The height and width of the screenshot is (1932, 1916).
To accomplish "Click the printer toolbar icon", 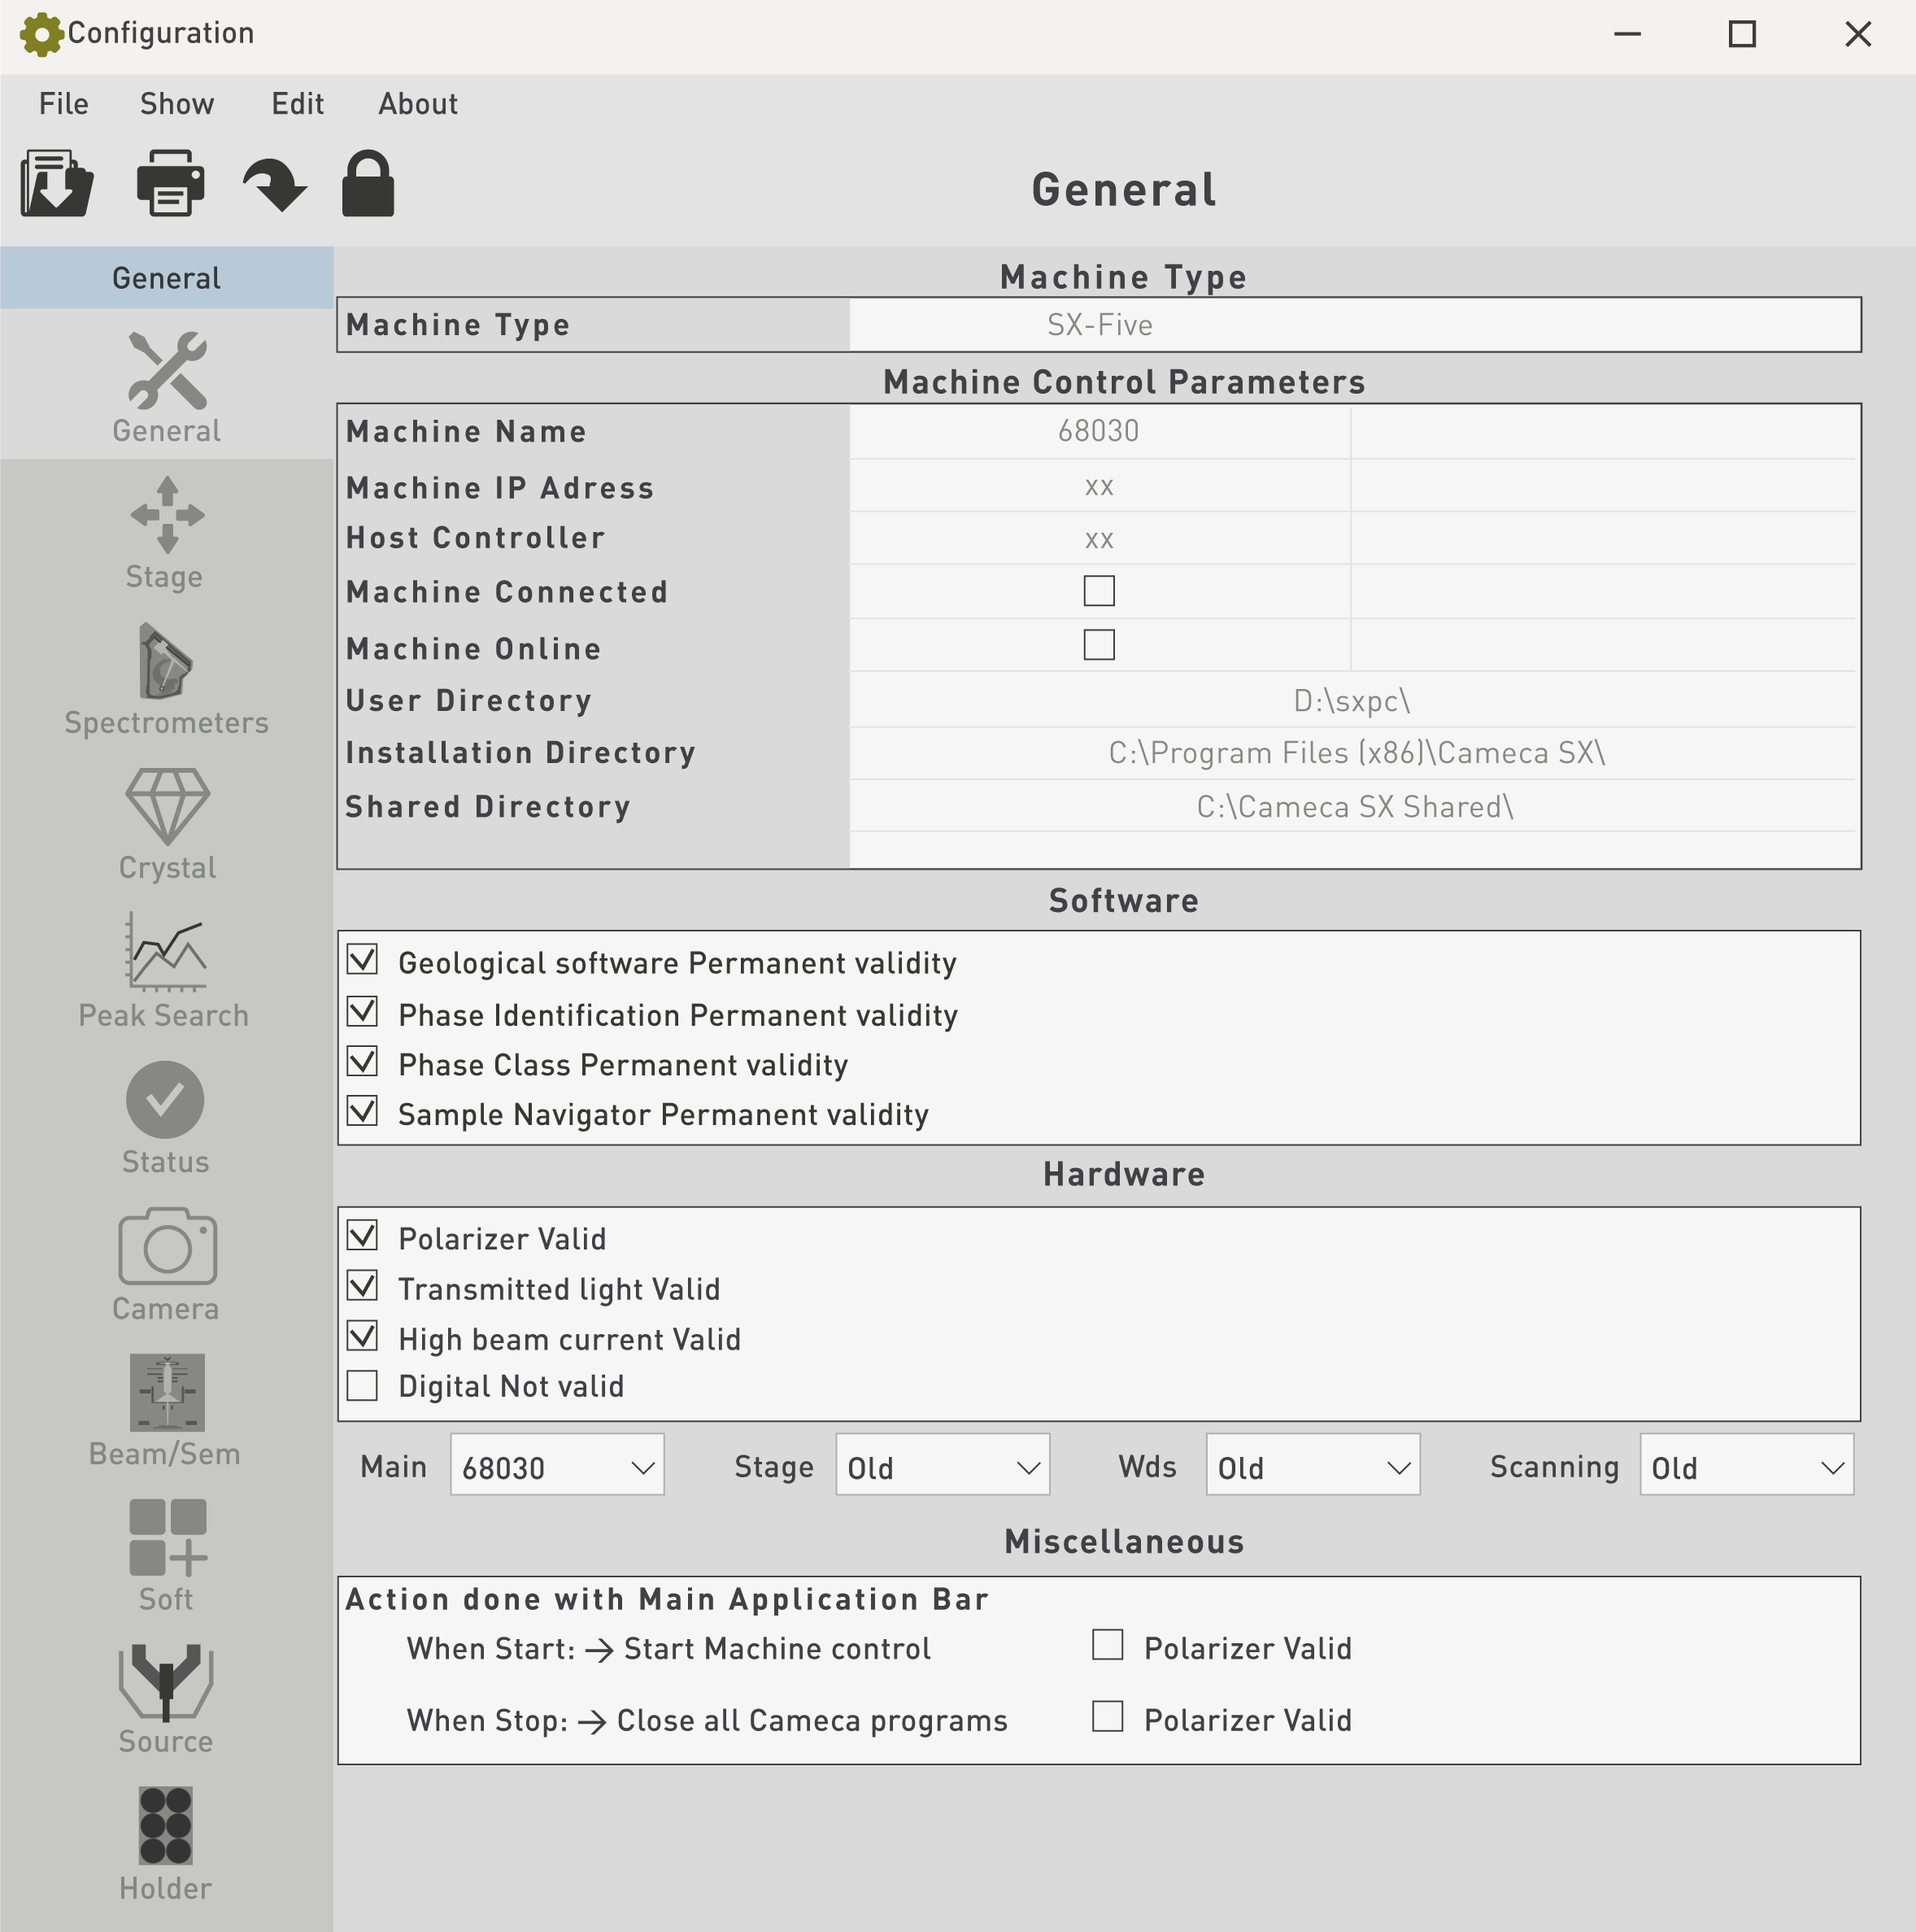I will [x=170, y=185].
